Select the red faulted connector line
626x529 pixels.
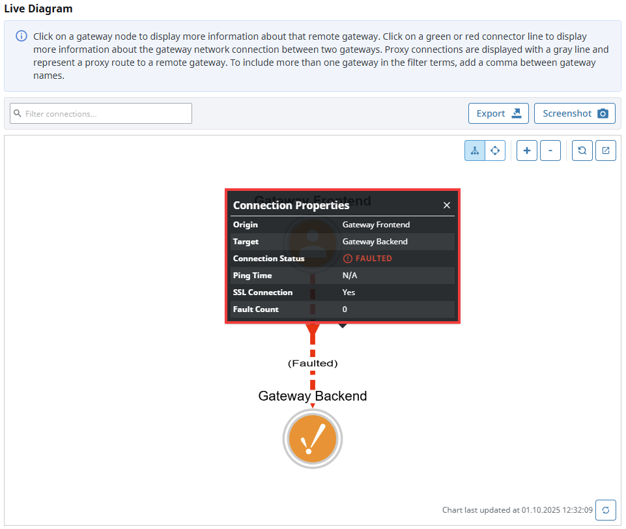coord(313,379)
